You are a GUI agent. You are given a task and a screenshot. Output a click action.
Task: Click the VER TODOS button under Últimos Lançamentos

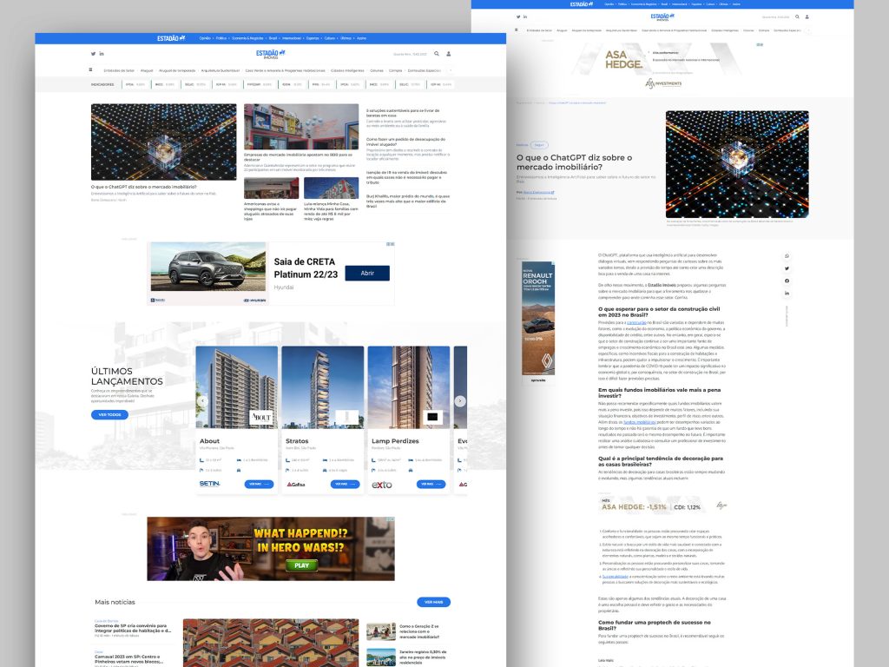[109, 414]
